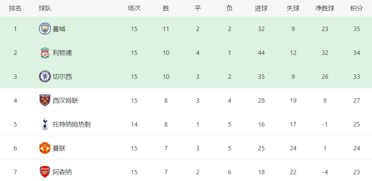Open the 阿森纳 team name link
Viewport: 372px width, 181px height.
[62, 172]
